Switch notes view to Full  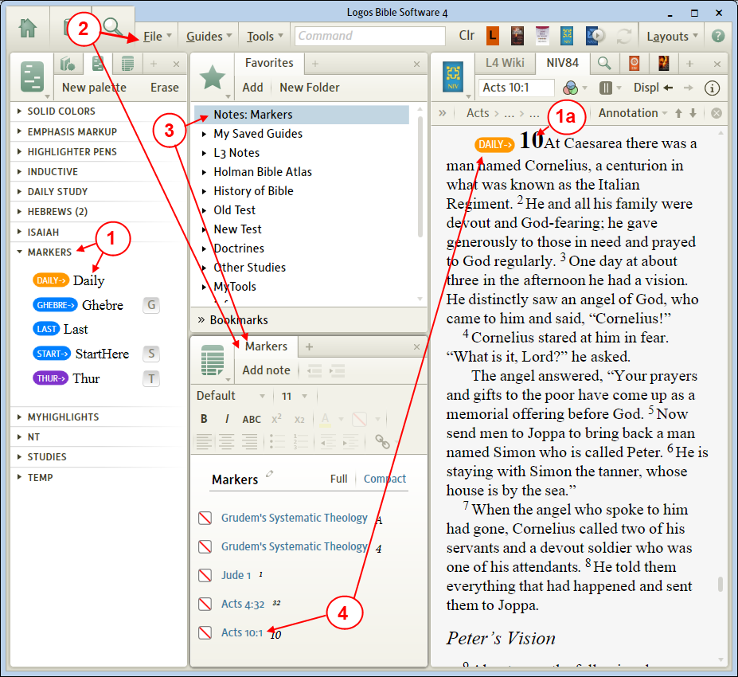pos(338,479)
